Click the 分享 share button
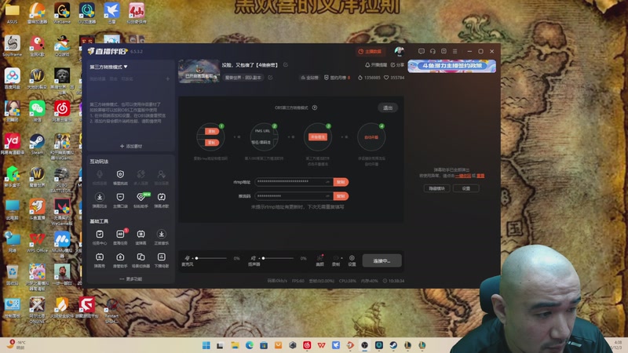This screenshot has height=353, width=628. click(397, 65)
